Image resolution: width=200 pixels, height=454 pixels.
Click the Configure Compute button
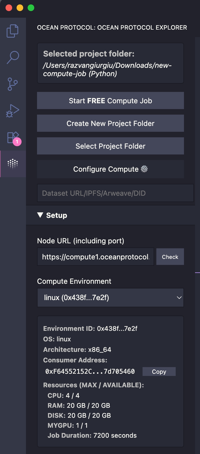(106, 169)
